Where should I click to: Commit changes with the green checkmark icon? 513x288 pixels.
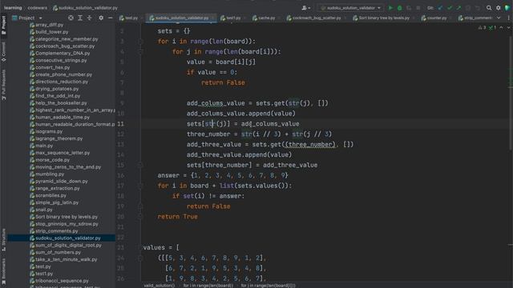point(450,8)
